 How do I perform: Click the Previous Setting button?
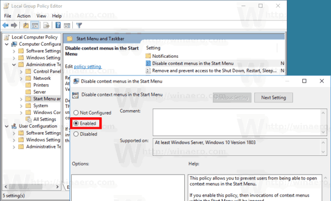click(x=232, y=97)
